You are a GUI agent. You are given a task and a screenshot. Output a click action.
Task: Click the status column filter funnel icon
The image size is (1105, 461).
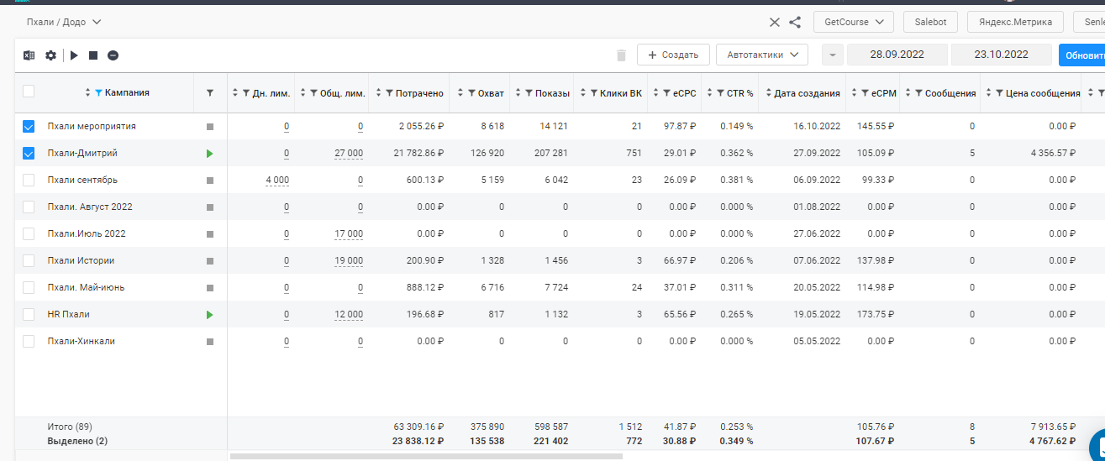tap(210, 93)
